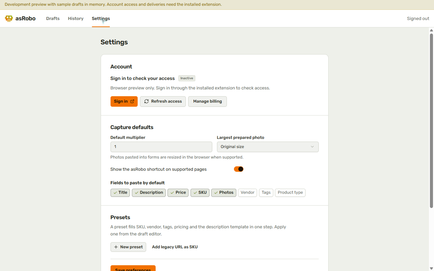Disable the asRobo shortcut toggle switch
Screen dimensions: 434x271
click(239, 169)
